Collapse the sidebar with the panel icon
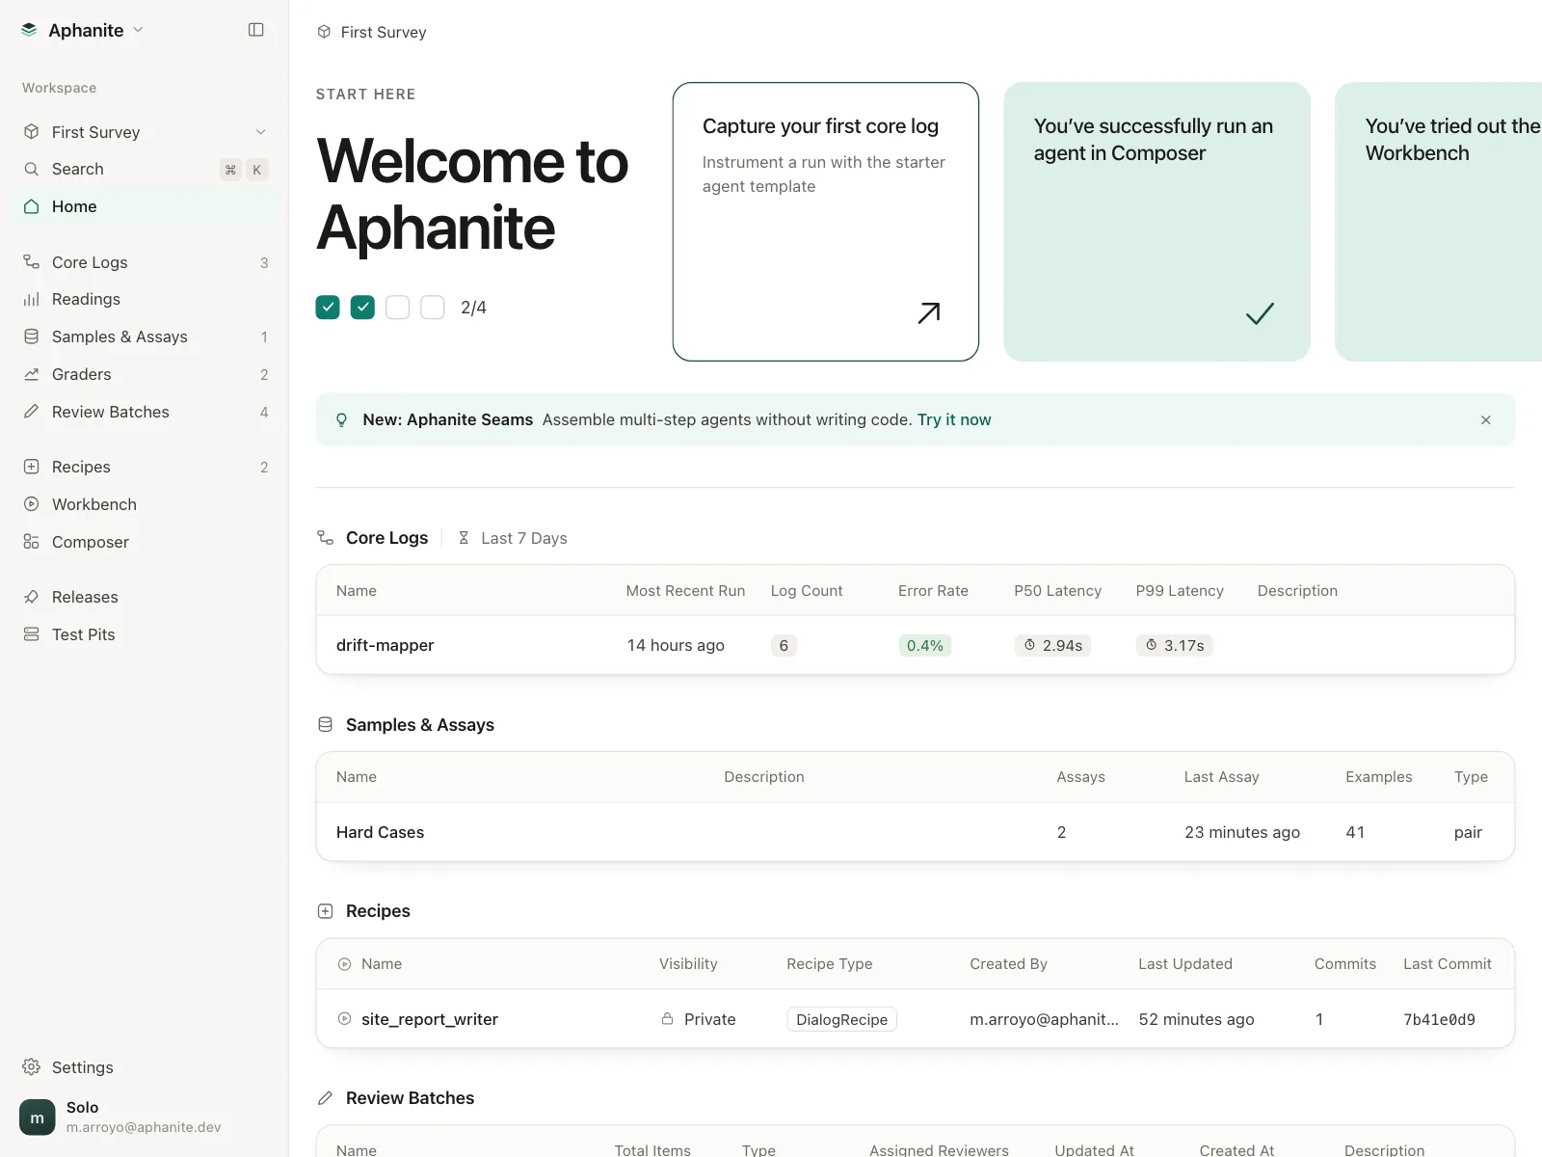 (x=256, y=30)
